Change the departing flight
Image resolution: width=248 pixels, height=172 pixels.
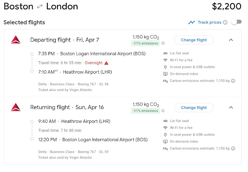coord(194,40)
